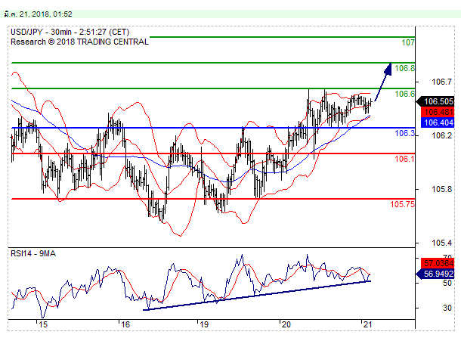This screenshot has height=341, width=461.
Task: Click the date axis label 16
Action: pos(125,325)
